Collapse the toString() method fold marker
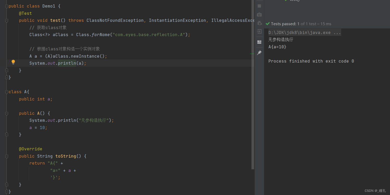Screen dimensions: 390x195 click(7, 156)
